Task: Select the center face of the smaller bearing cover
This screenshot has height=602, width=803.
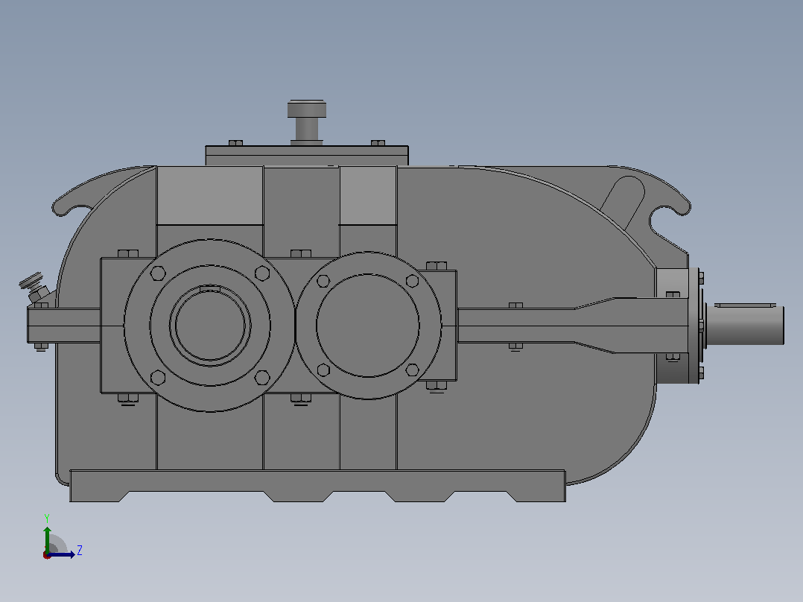Action: (x=368, y=326)
